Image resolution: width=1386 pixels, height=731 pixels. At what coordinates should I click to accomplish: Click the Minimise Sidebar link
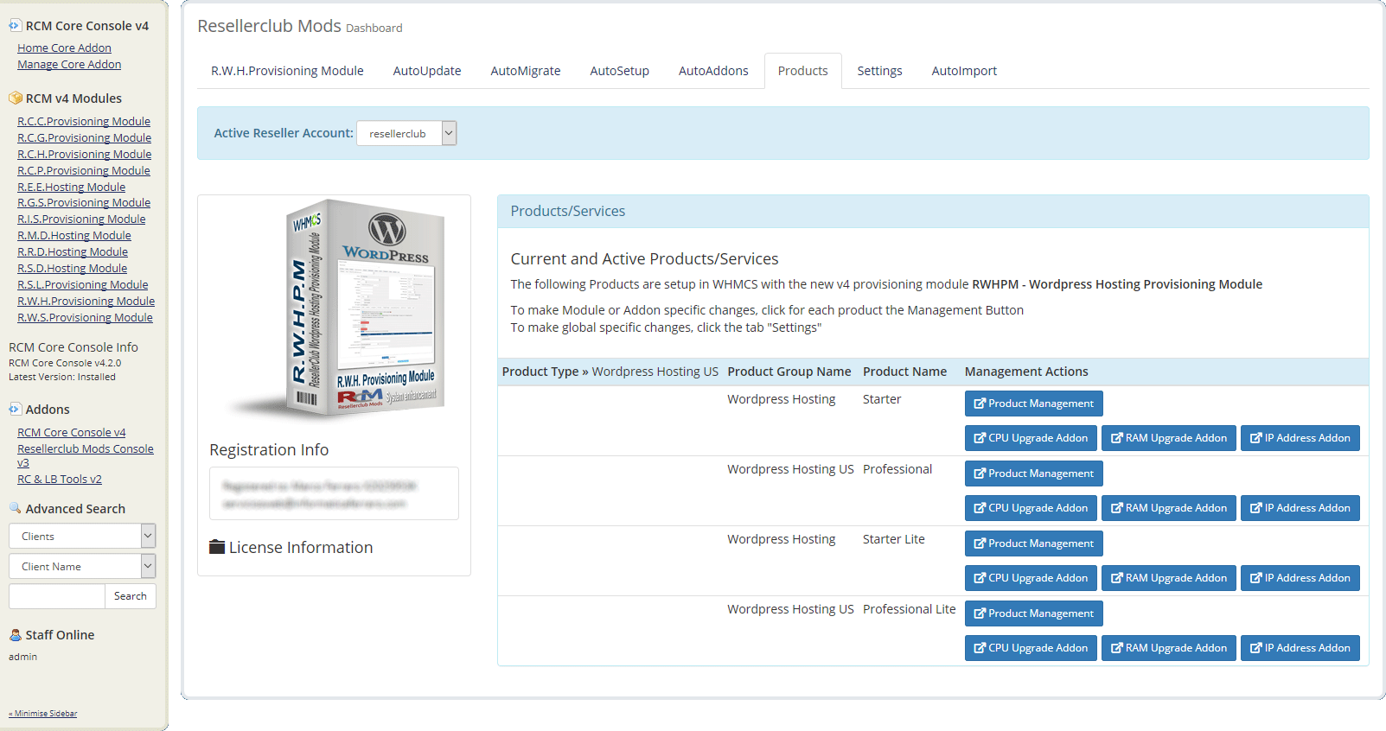point(43,714)
